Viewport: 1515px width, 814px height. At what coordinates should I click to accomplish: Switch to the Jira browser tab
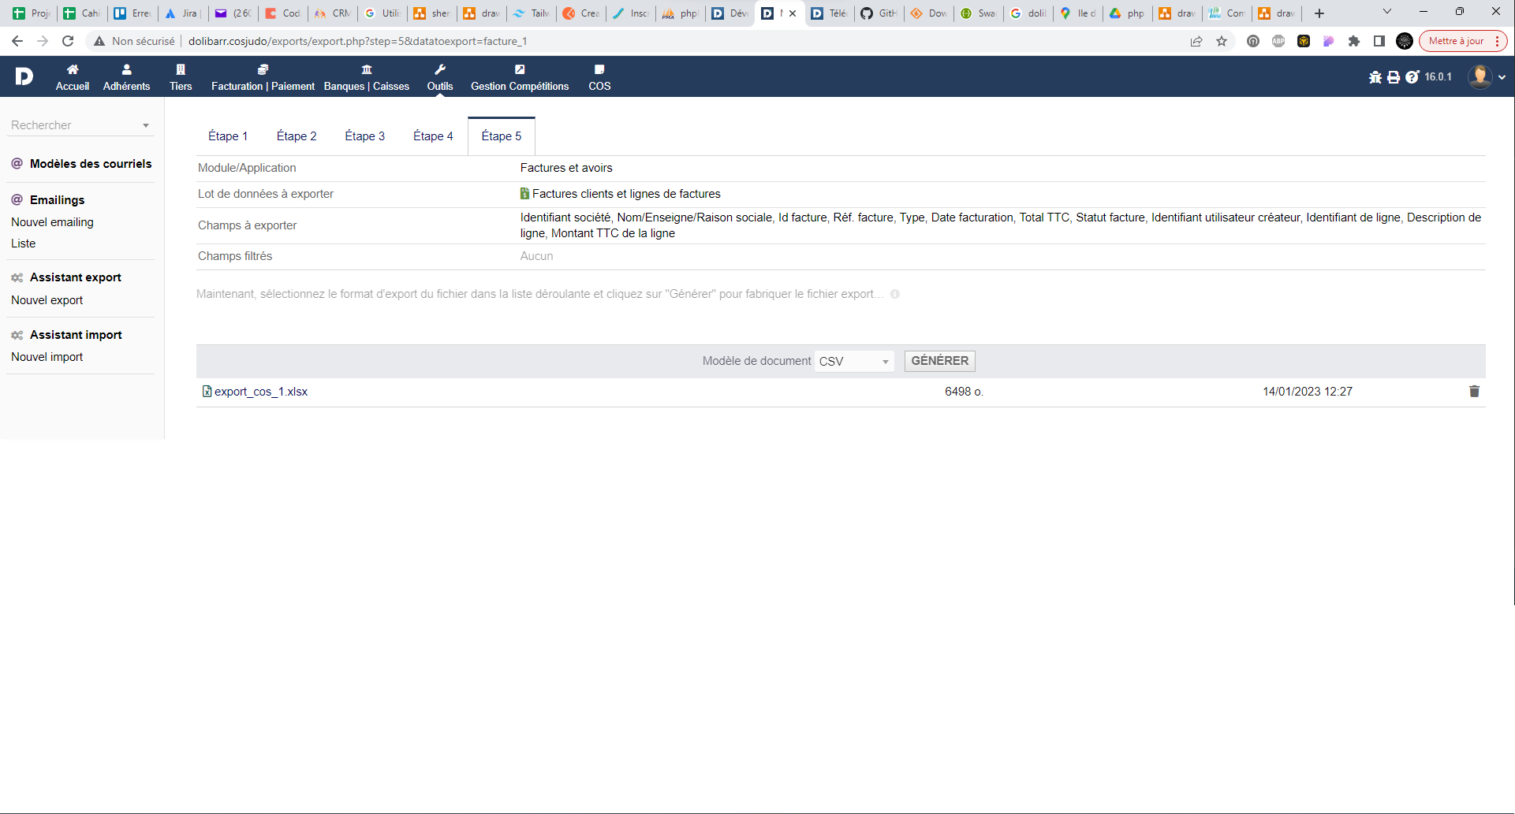(x=182, y=13)
